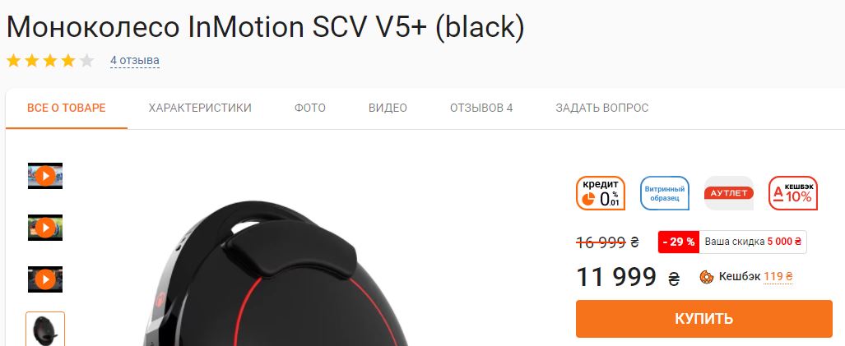Click the Кешбэк 10% badge icon
The width and height of the screenshot is (845, 346).
click(x=792, y=193)
